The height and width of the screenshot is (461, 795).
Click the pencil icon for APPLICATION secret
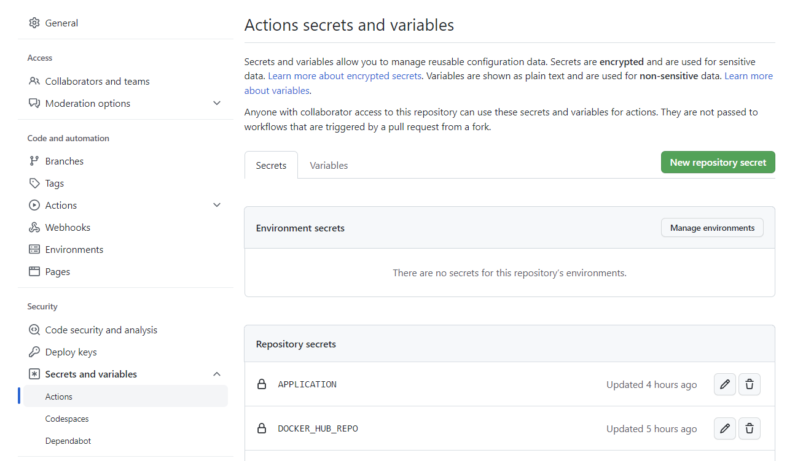725,384
